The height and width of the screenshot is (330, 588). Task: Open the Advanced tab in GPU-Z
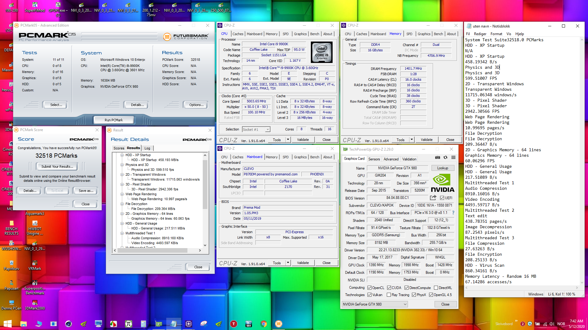(x=391, y=159)
